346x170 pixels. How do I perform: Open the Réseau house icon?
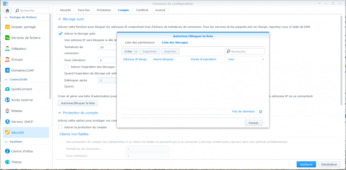coord(7,111)
